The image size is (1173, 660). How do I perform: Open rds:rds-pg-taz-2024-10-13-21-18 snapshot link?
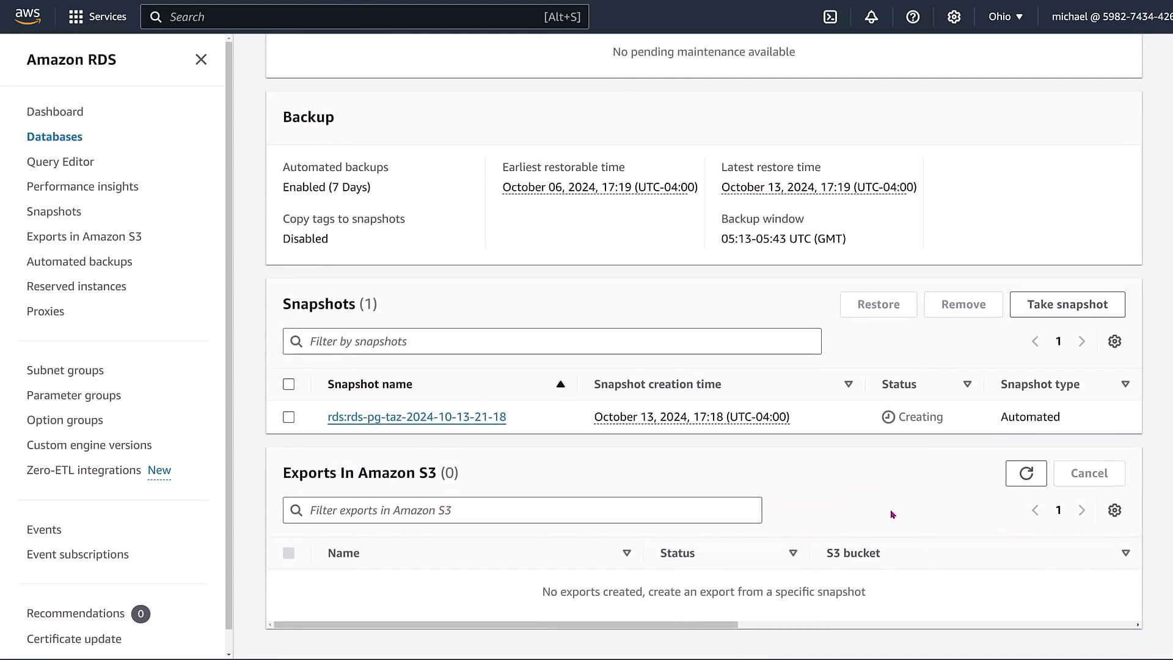click(417, 417)
